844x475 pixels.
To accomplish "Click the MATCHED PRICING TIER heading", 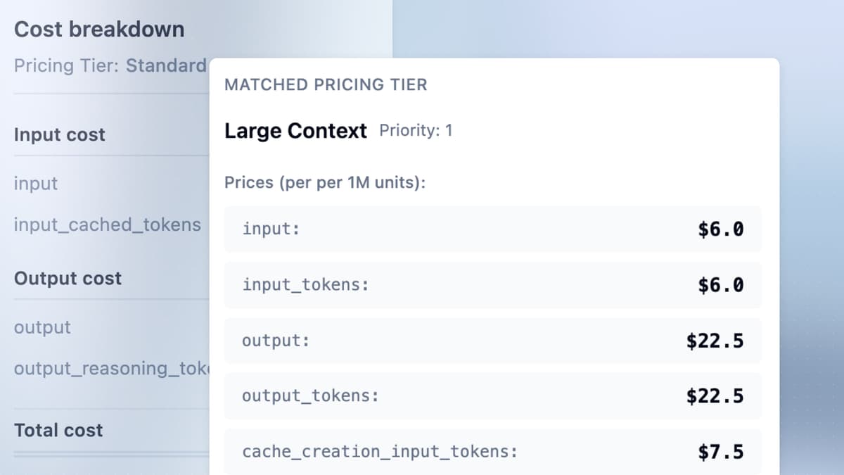I will pyautogui.click(x=326, y=84).
